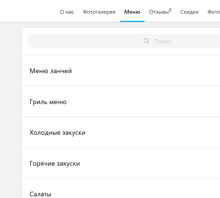Open the partially visible Фото tab

pyautogui.click(x=214, y=12)
